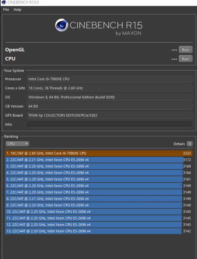
Task: Click the OS field Windows 8 value
Action: 110,97
